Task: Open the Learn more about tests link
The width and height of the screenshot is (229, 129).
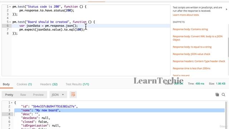Action: pyautogui.click(x=186, y=15)
